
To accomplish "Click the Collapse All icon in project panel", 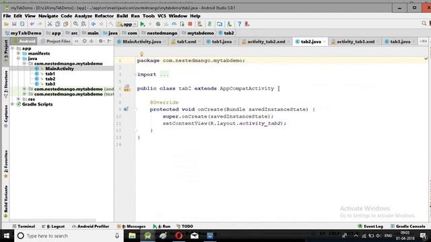I will [x=92, y=41].
